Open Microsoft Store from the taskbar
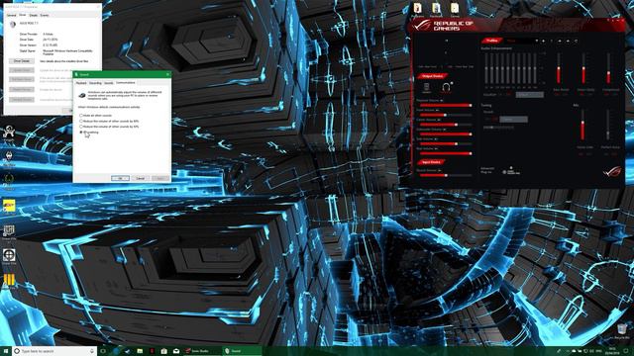Screen dimensions: 634x356 click(163, 351)
